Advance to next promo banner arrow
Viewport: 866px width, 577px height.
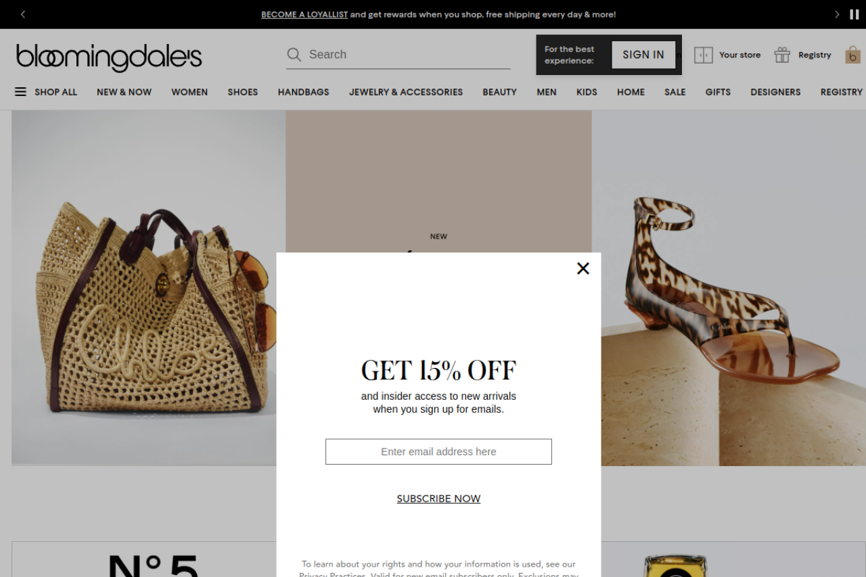tap(837, 14)
